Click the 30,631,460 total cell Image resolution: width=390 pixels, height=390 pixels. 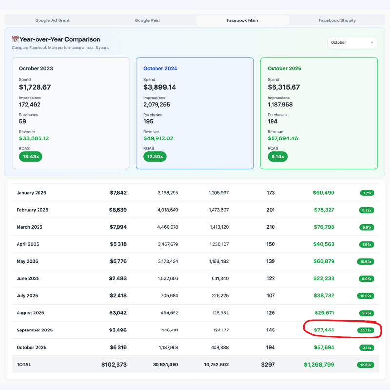pos(165,364)
